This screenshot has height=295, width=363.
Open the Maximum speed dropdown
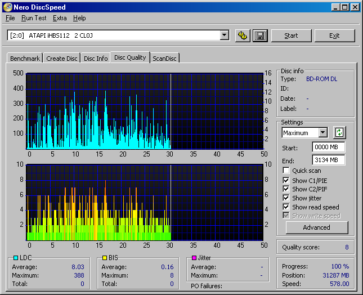322,133
